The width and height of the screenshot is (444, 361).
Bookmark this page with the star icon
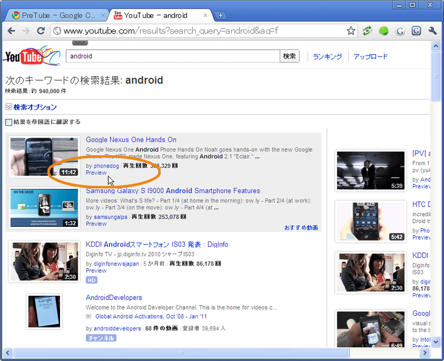pyautogui.click(x=351, y=31)
